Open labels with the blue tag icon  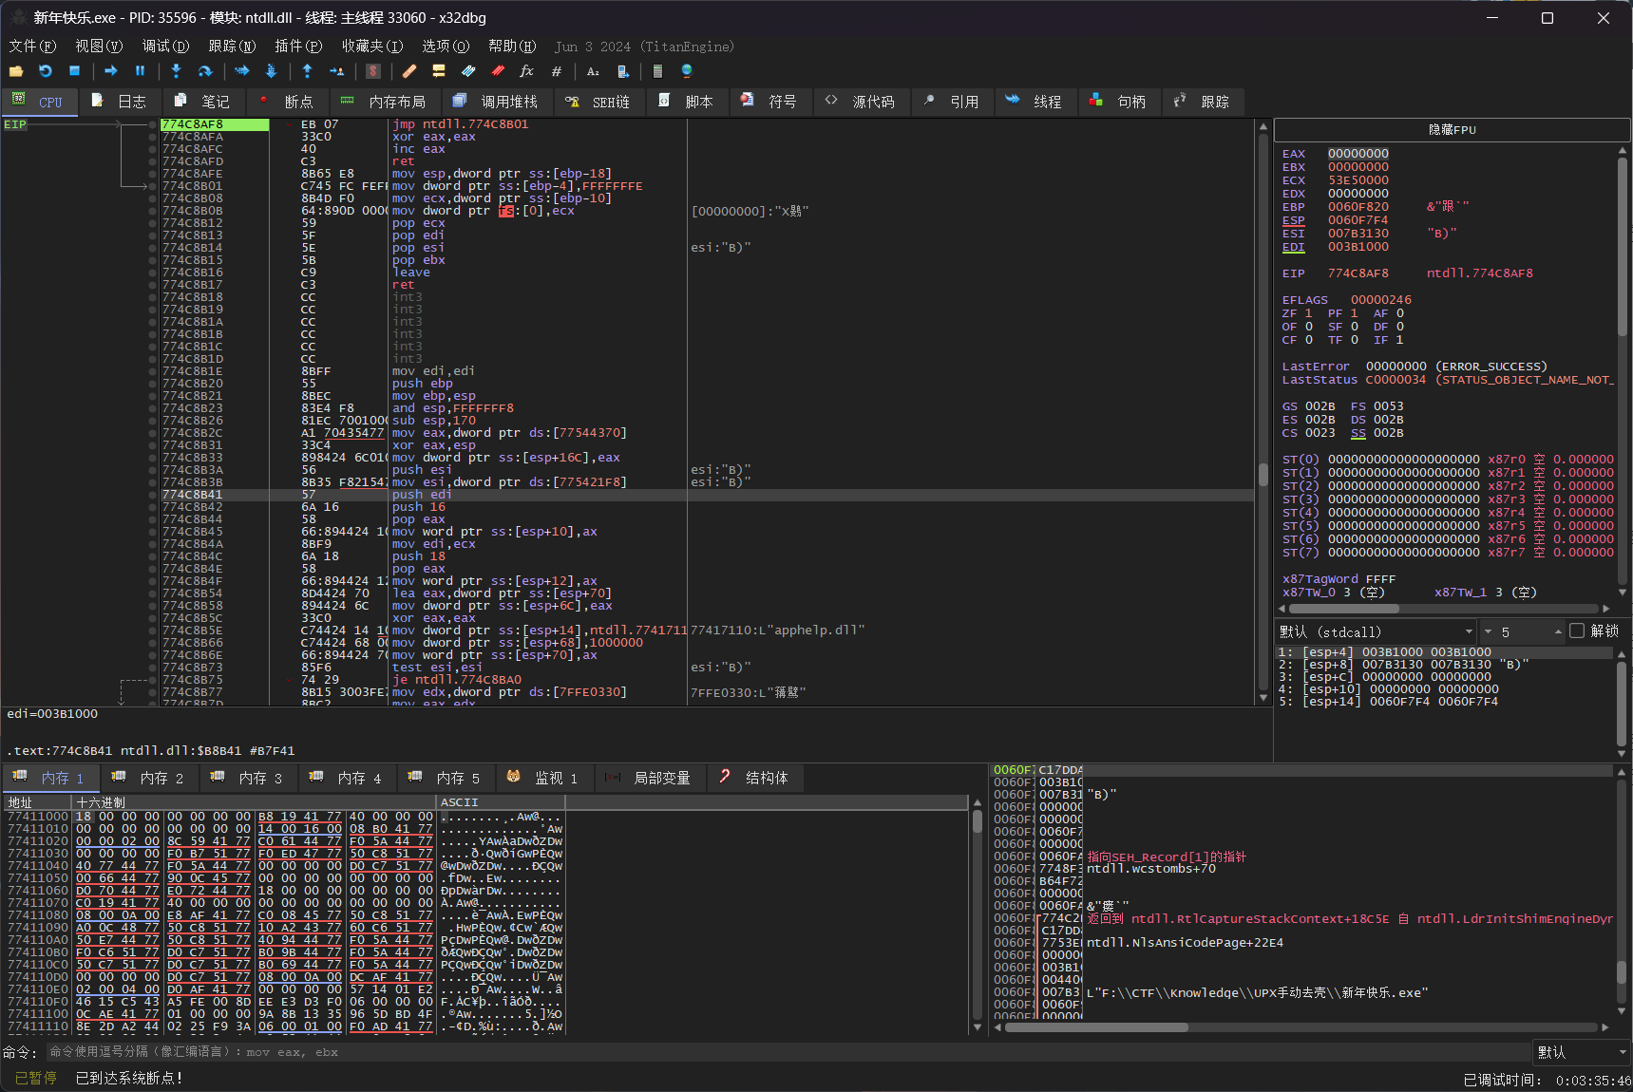[468, 71]
